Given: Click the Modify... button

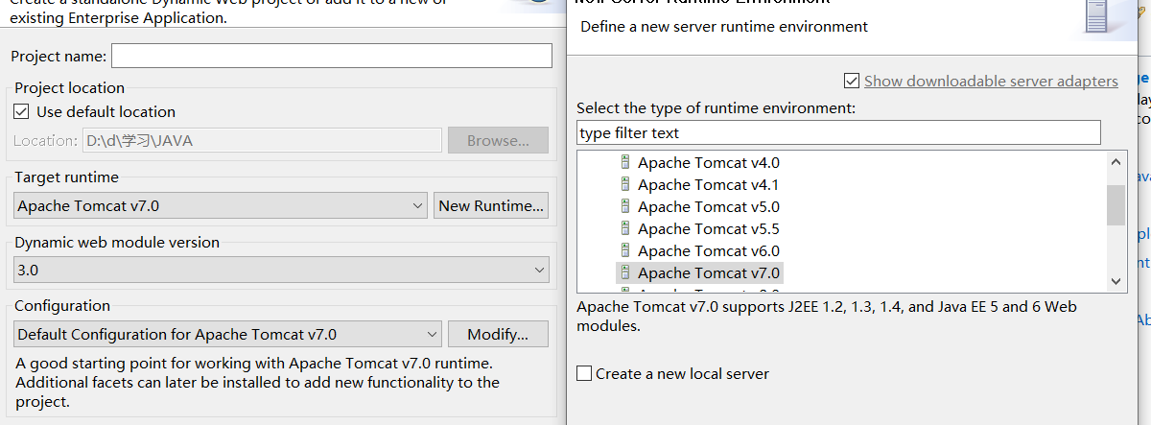Looking at the screenshot, I should [498, 335].
